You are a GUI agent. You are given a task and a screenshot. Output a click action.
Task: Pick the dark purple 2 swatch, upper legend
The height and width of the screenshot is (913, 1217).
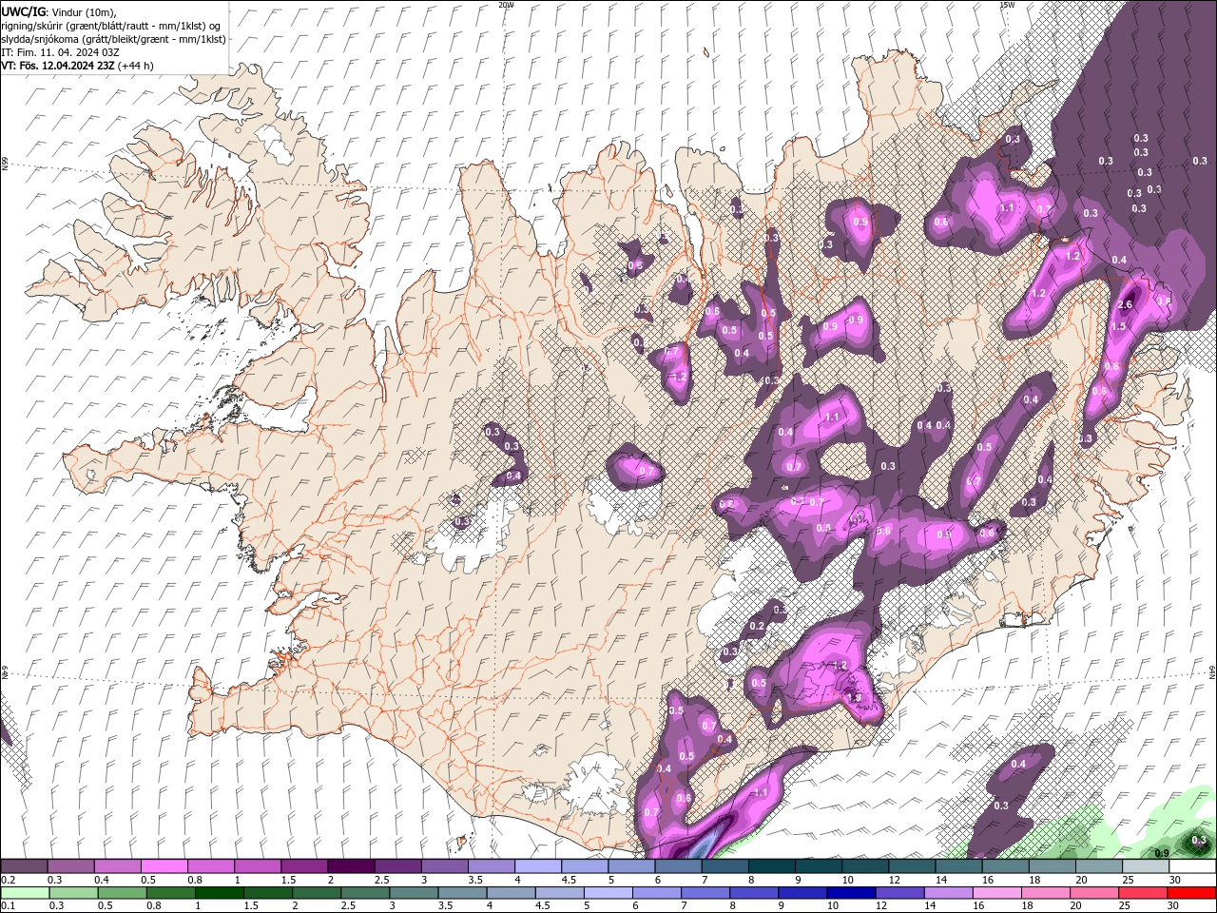350,866
